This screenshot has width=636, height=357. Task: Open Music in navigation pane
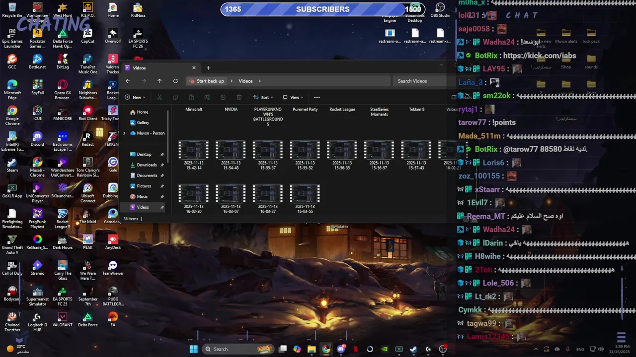tap(142, 196)
